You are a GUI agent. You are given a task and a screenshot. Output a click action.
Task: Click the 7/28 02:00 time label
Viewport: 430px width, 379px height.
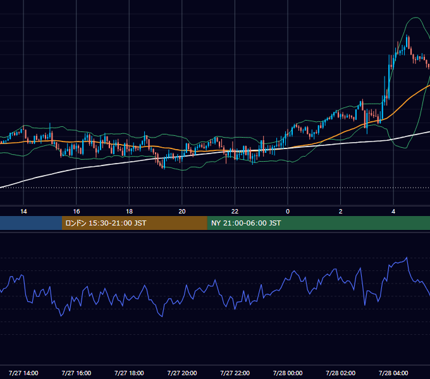pyautogui.click(x=340, y=373)
